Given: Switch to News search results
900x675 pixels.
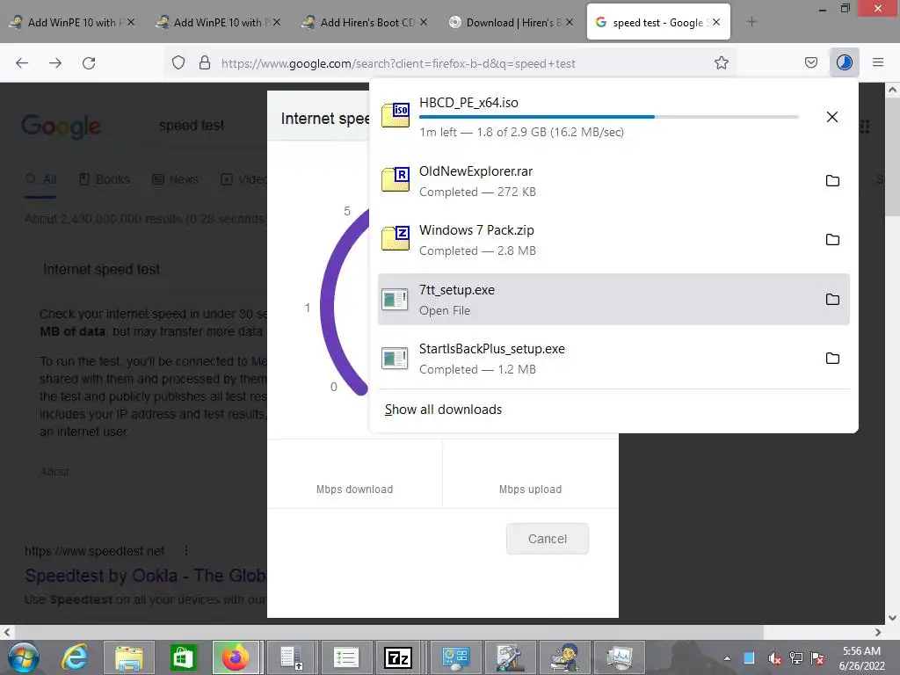Looking at the screenshot, I should [x=176, y=179].
